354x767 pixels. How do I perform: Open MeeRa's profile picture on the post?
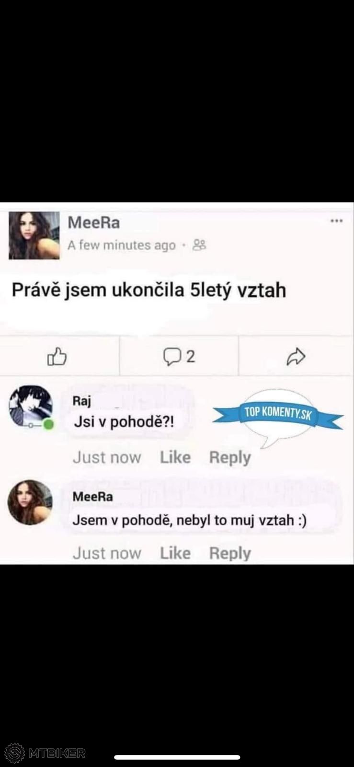[x=34, y=235]
